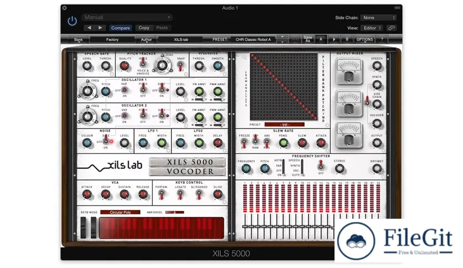Select the Factory bank field

pyautogui.click(x=112, y=39)
